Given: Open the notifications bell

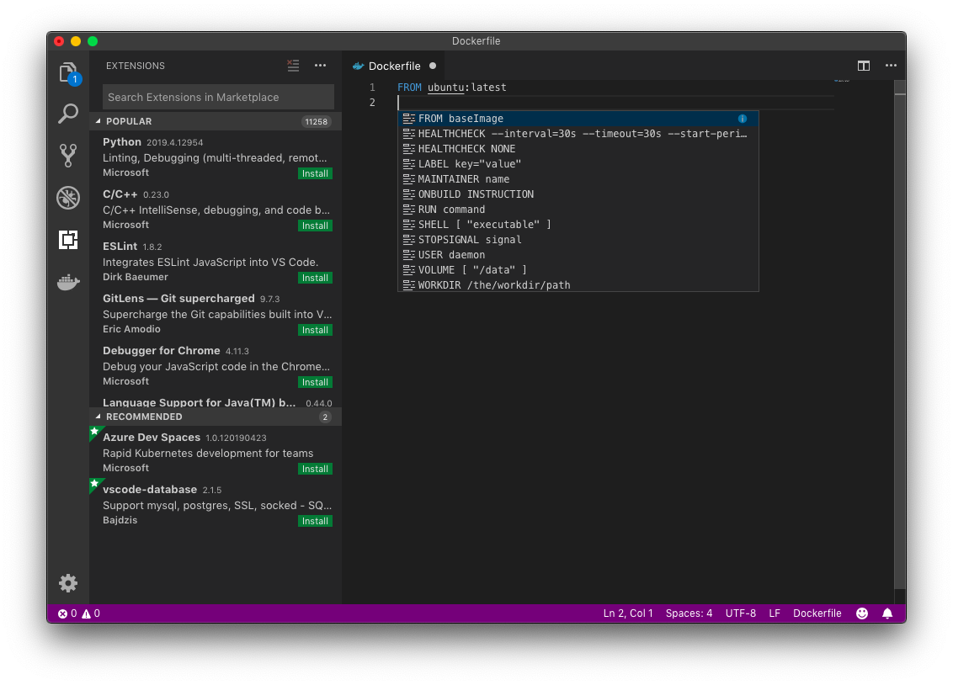Looking at the screenshot, I should point(887,613).
